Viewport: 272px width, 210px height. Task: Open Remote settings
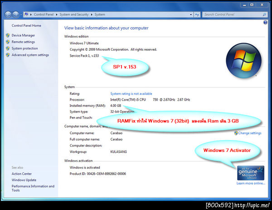[23, 42]
